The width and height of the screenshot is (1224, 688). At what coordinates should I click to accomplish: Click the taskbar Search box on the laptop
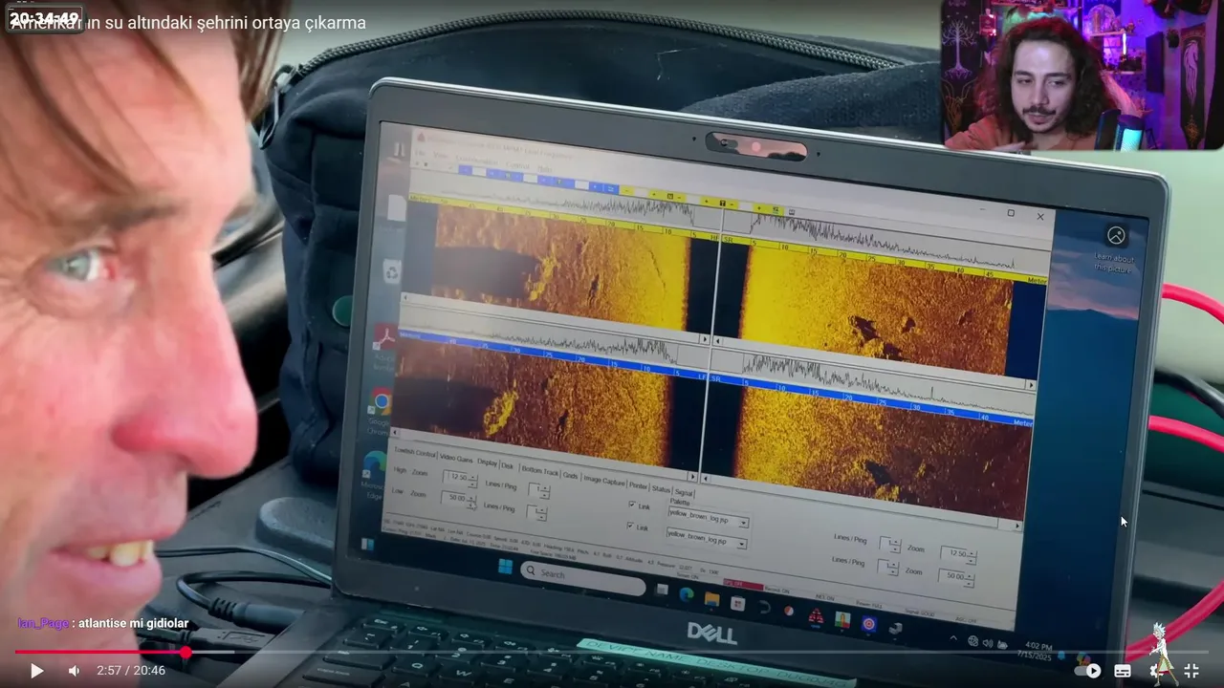[583, 578]
